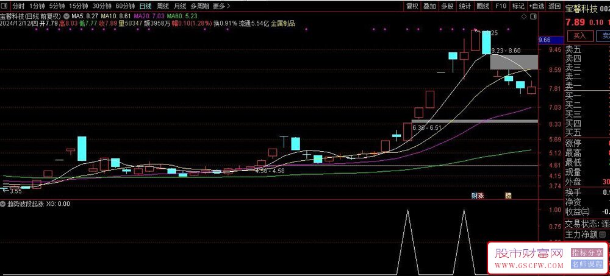
Task: Switch to the 分时 intraday view
Action: [18, 6]
